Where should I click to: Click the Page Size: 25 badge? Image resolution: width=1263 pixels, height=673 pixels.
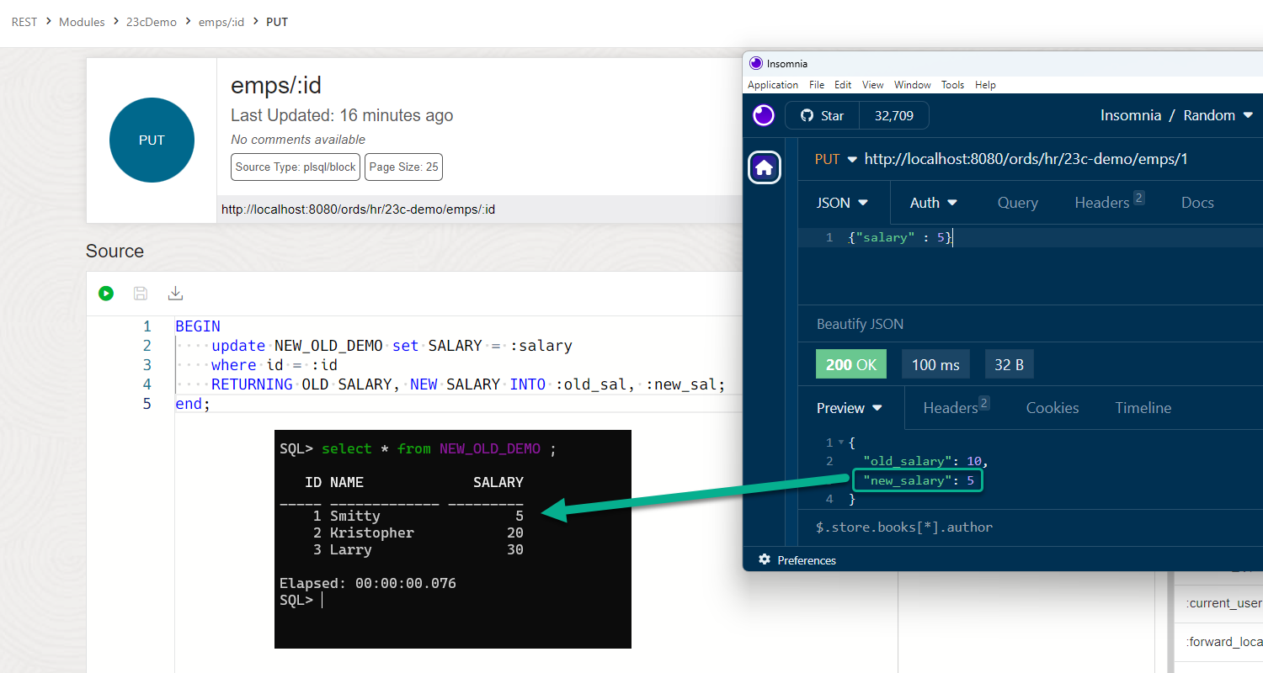click(403, 167)
